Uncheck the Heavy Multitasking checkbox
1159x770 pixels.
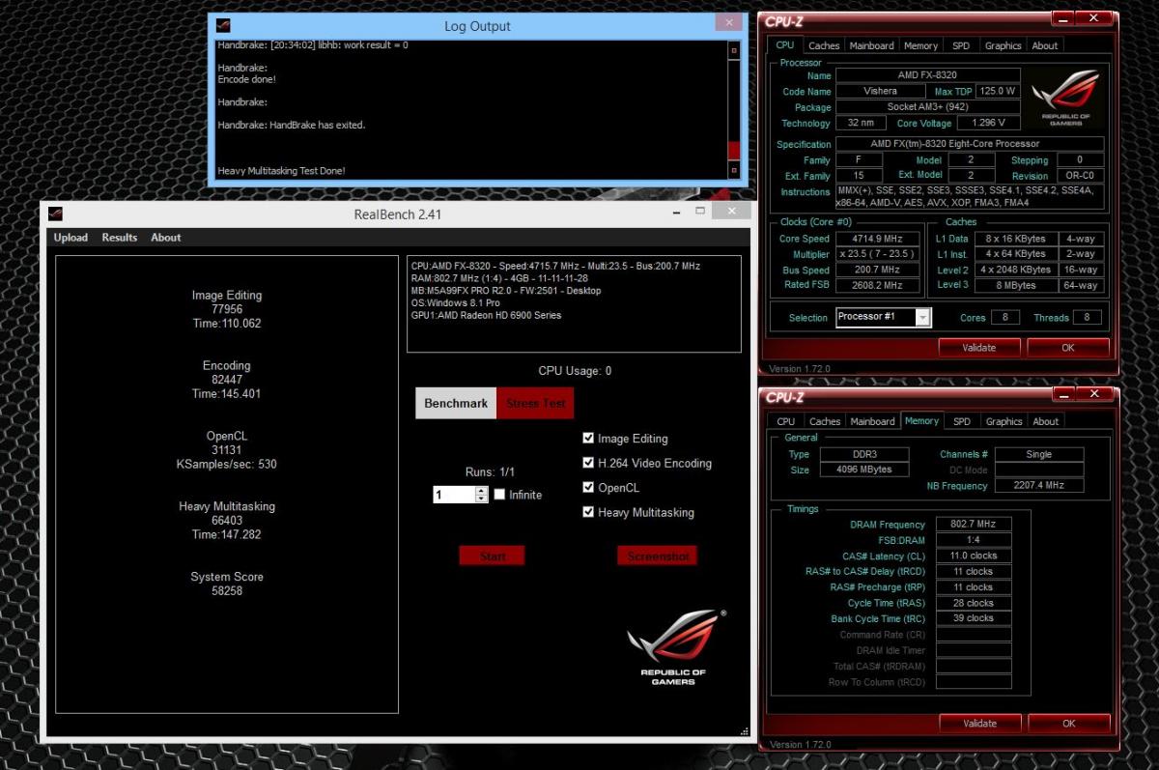pyautogui.click(x=588, y=512)
